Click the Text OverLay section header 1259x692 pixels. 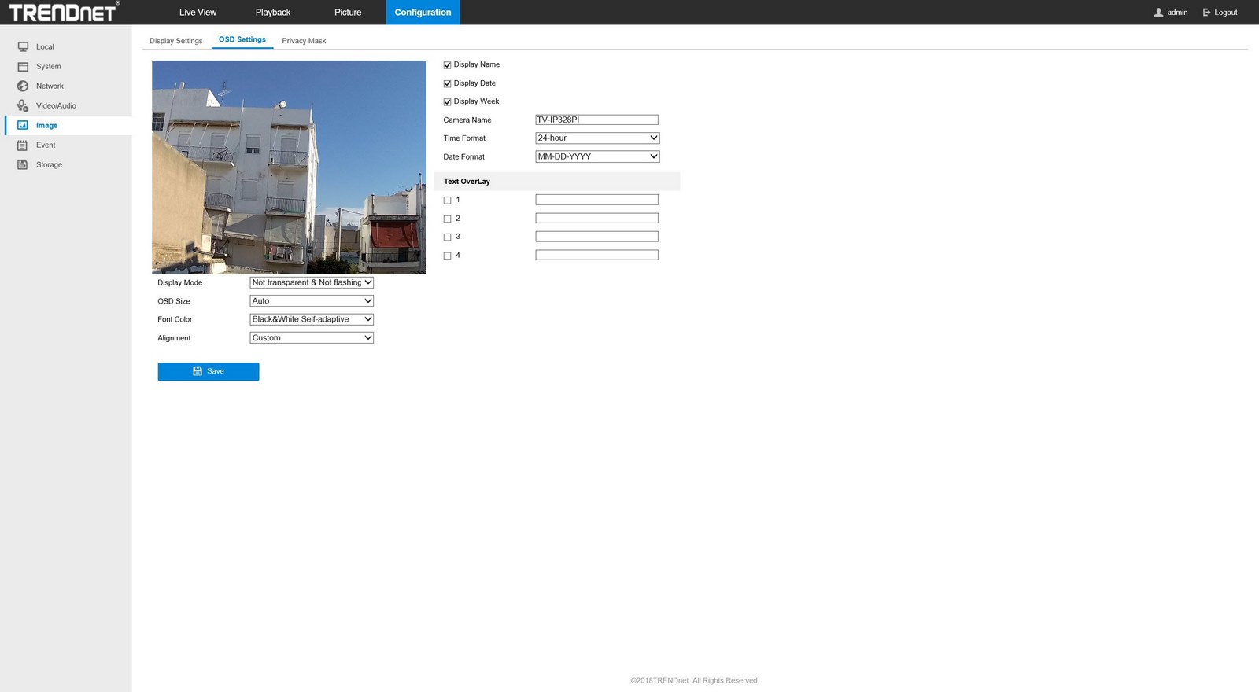pyautogui.click(x=557, y=182)
